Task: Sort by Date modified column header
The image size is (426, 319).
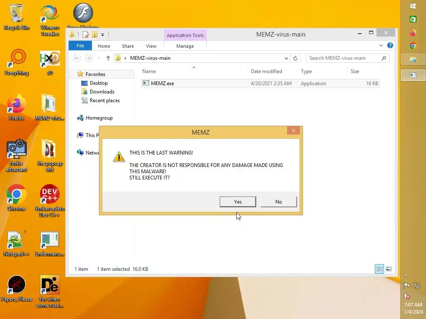Action: 266,71
